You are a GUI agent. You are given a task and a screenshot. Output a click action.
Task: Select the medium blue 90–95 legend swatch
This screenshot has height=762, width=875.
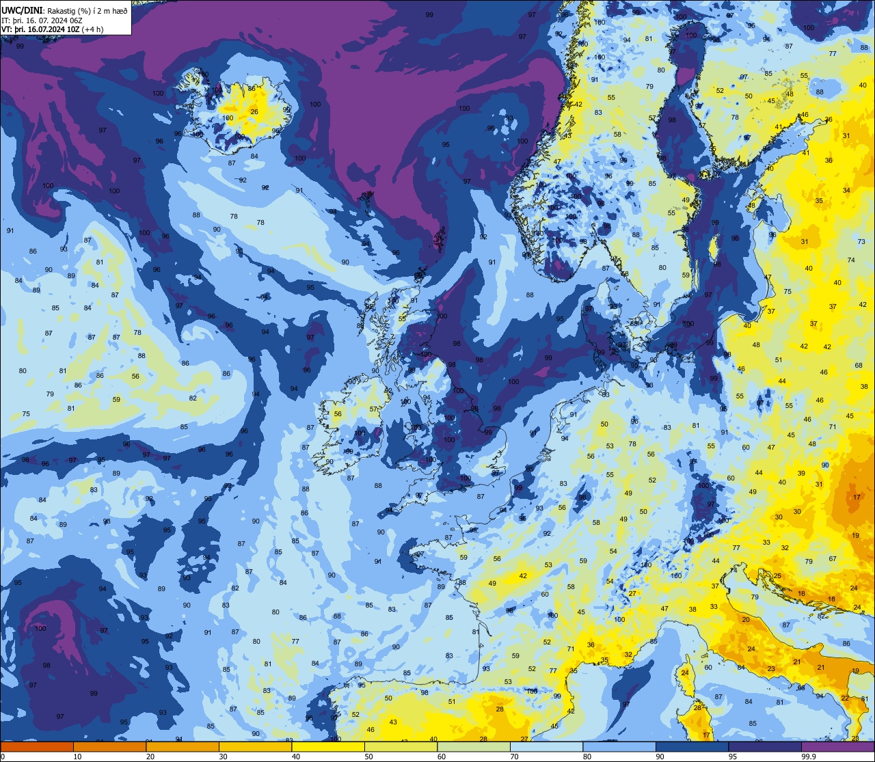click(692, 747)
